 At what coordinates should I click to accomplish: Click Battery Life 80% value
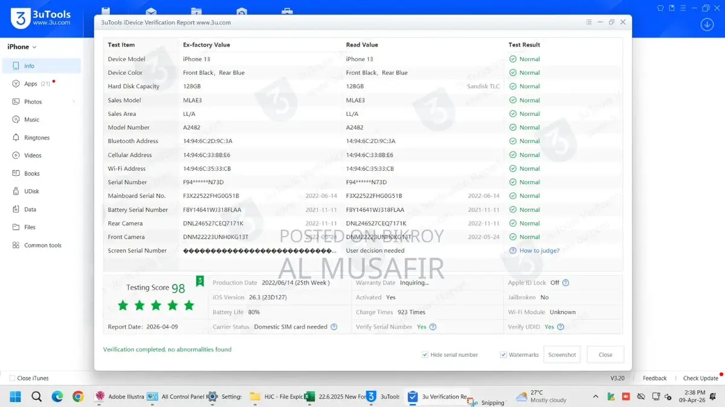coord(254,312)
